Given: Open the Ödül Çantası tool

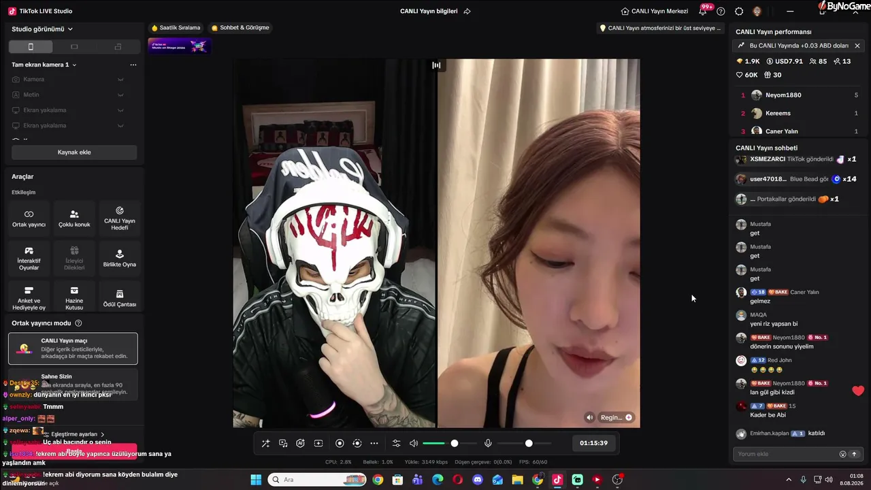Looking at the screenshot, I should pyautogui.click(x=120, y=298).
